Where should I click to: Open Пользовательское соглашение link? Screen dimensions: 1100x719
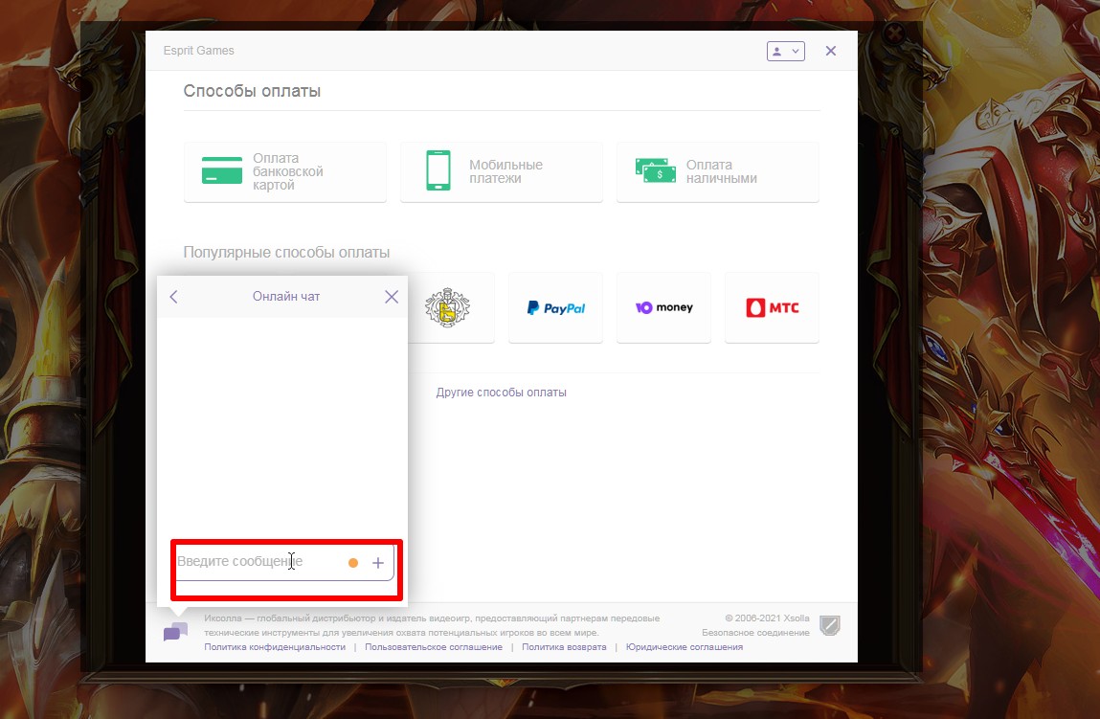pyautogui.click(x=433, y=647)
